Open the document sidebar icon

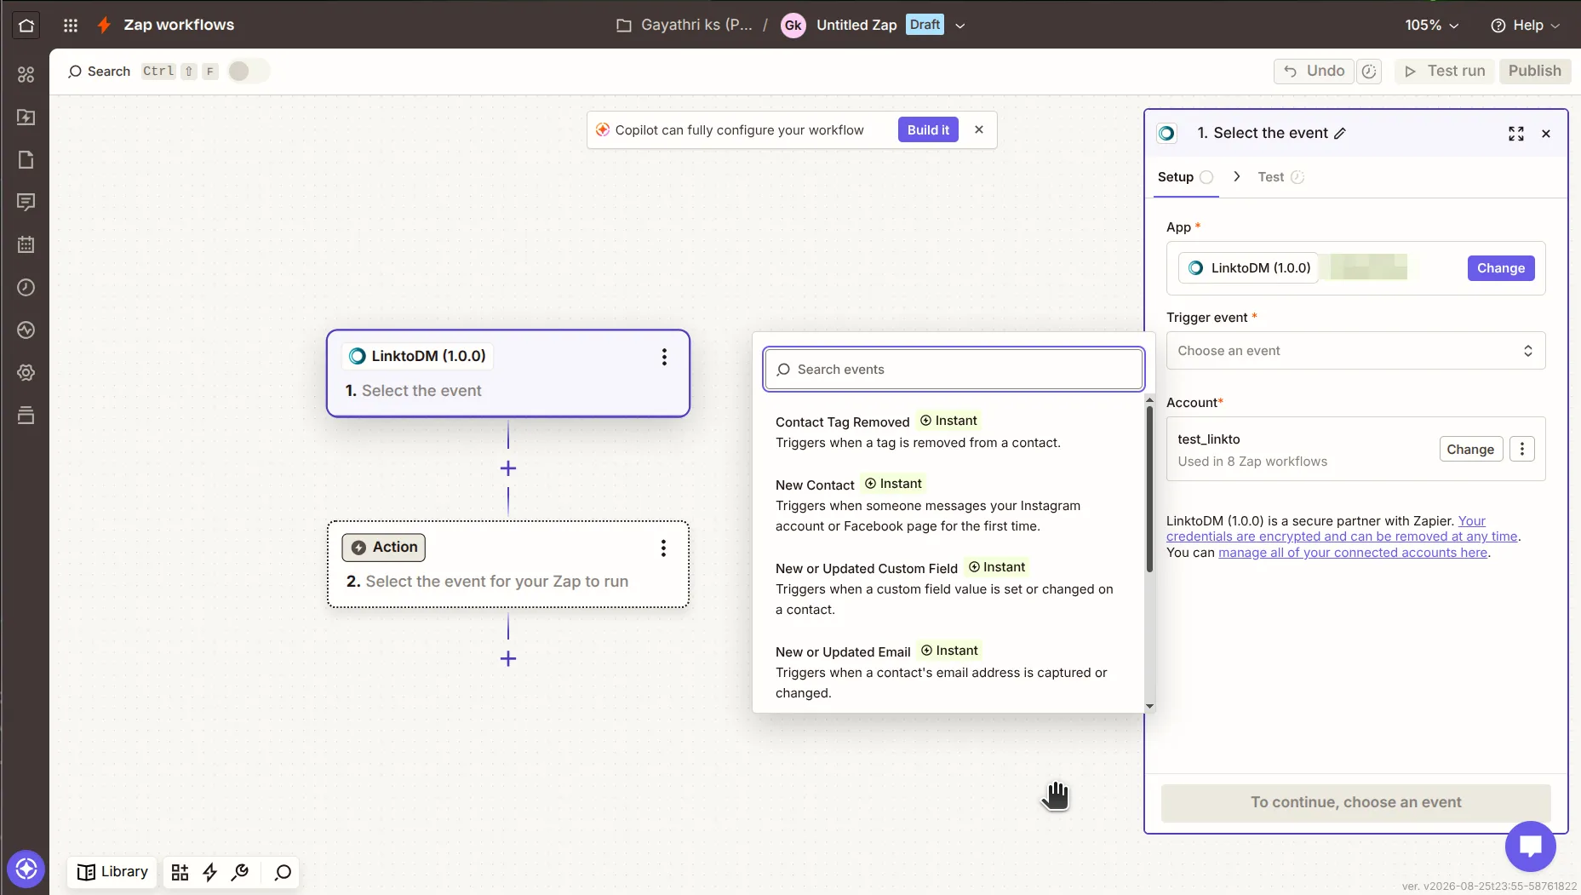coord(26,160)
